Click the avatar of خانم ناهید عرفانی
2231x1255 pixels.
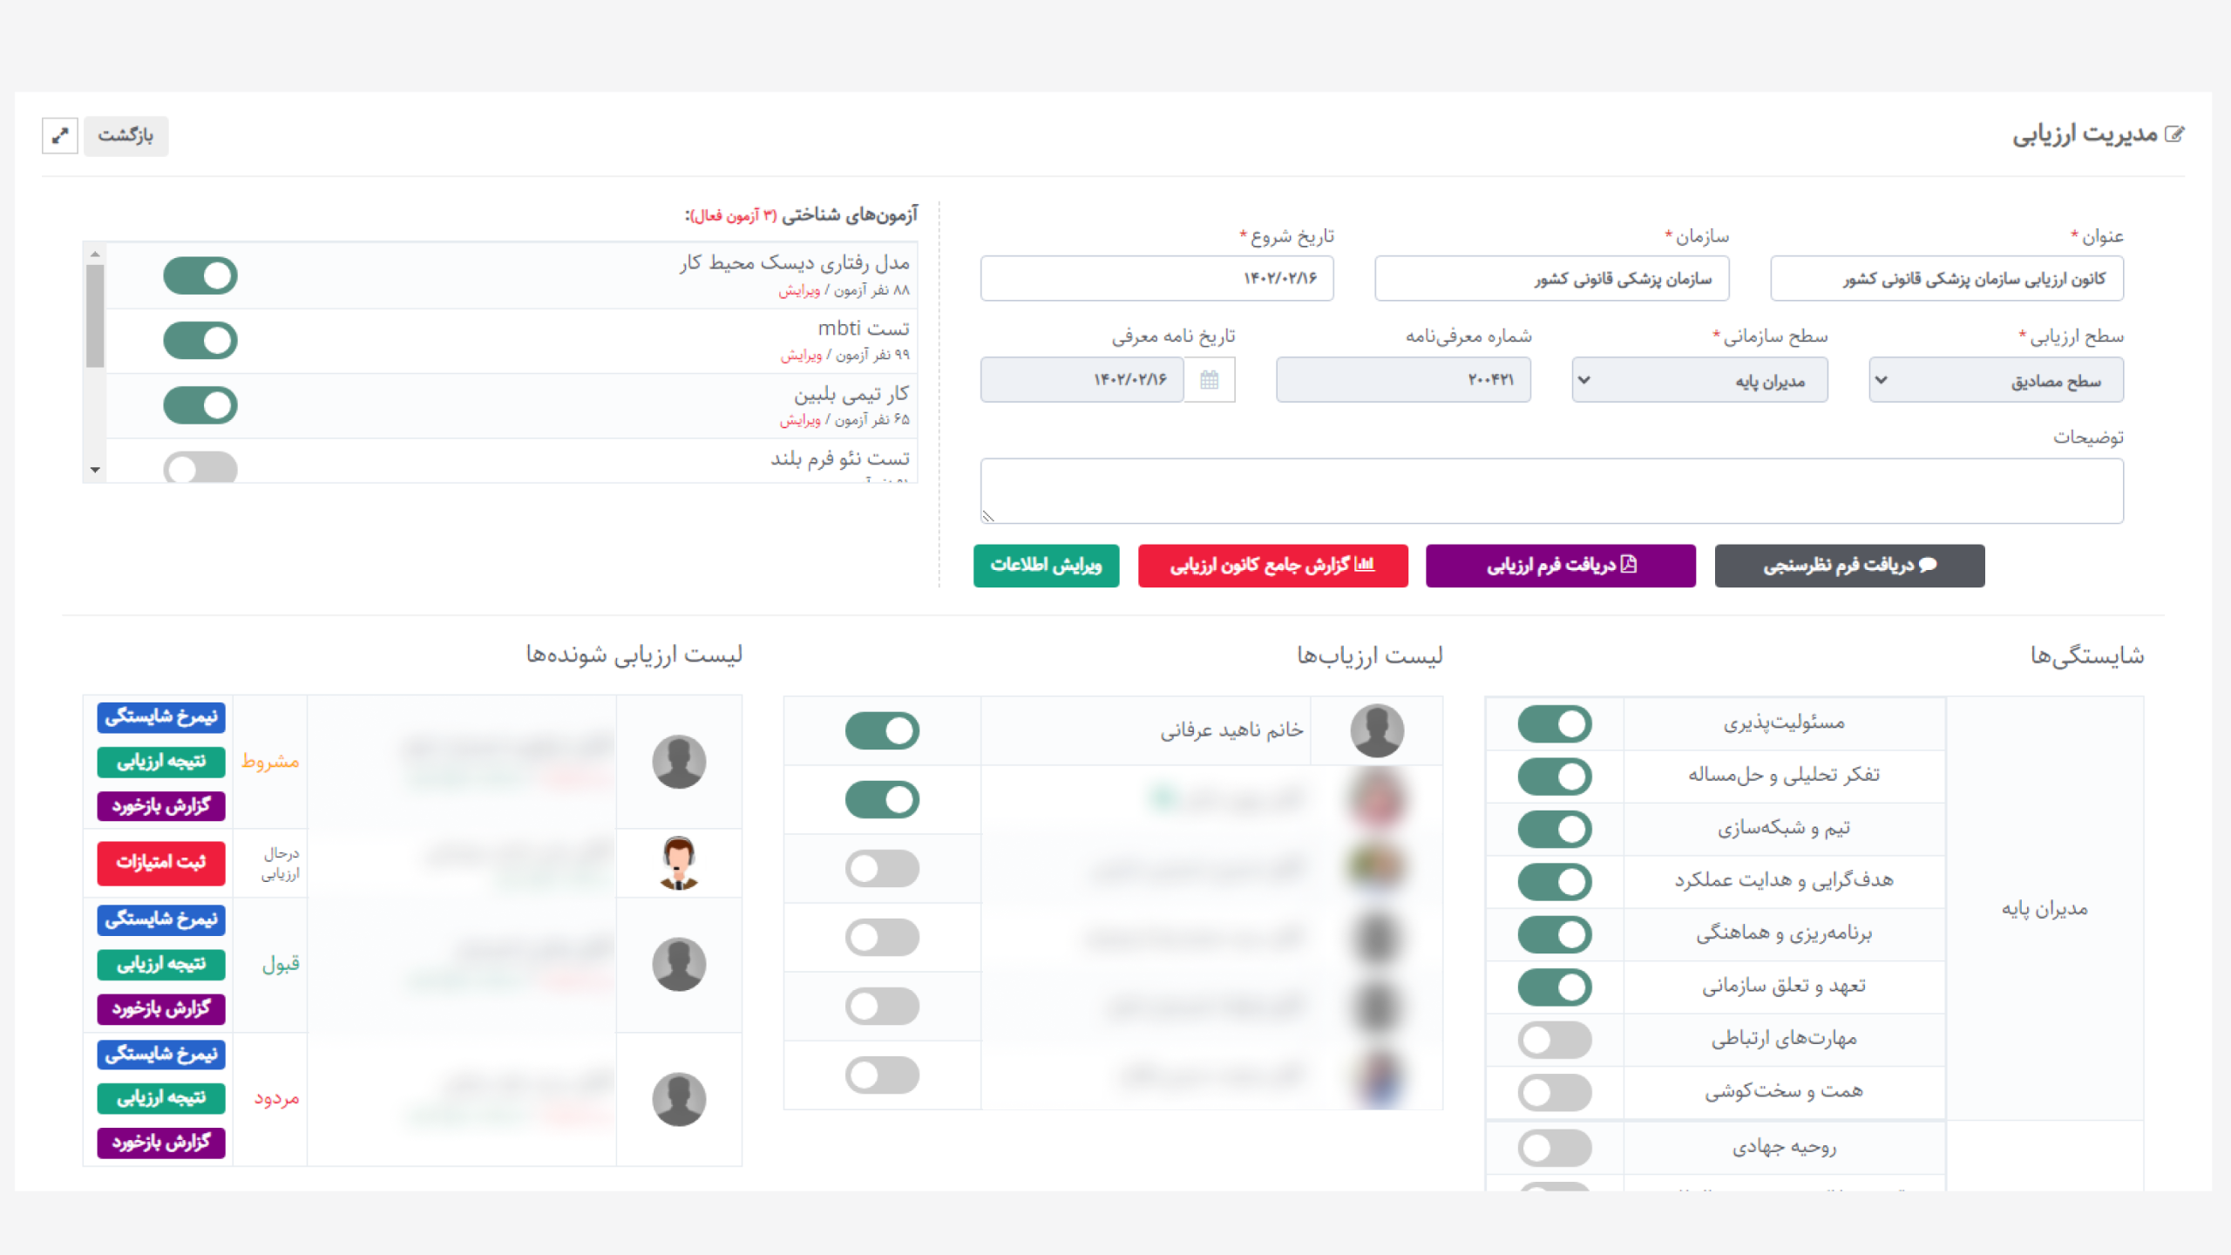1376,730
